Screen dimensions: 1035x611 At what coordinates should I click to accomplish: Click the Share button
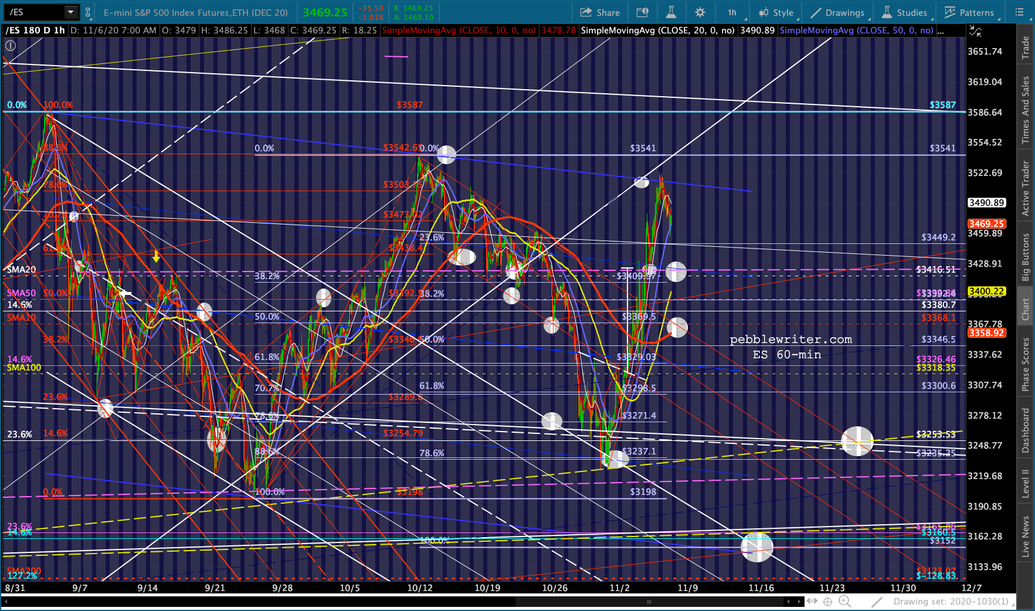[x=600, y=12]
